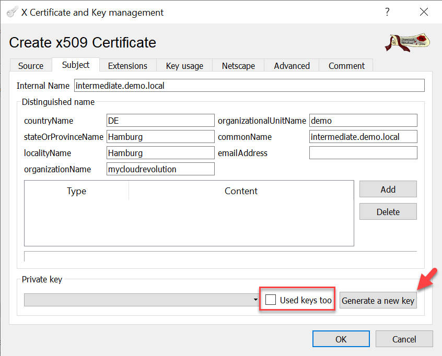Image resolution: width=442 pixels, height=356 pixels.
Task: Click the Content column header
Action: coord(241,191)
